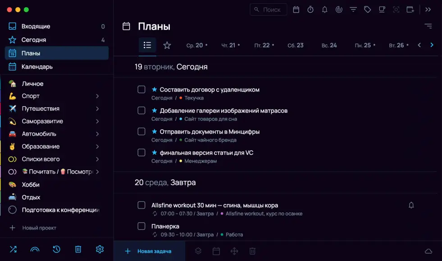Screen dimensions: 442x261
Task: Open settings gear in sidebar footer
Action: 100,249
